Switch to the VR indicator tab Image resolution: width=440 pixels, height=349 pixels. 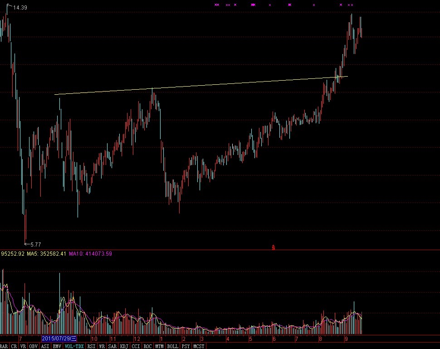(x=23, y=346)
